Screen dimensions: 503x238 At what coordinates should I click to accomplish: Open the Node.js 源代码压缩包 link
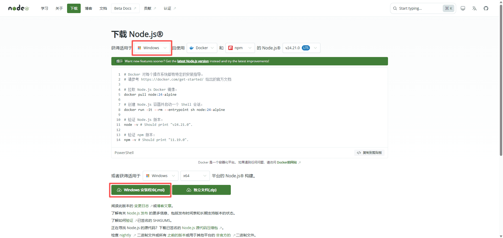click(200, 228)
